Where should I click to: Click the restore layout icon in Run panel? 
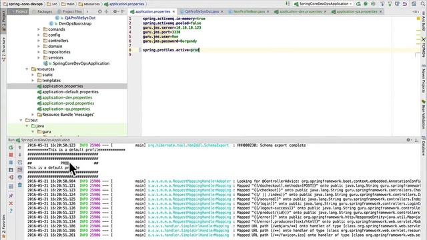click(11, 187)
